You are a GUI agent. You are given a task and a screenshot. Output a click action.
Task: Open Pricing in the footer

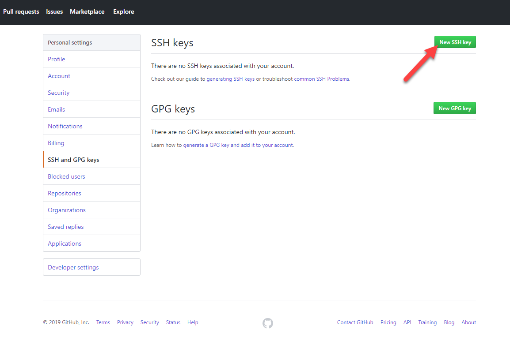(388, 322)
